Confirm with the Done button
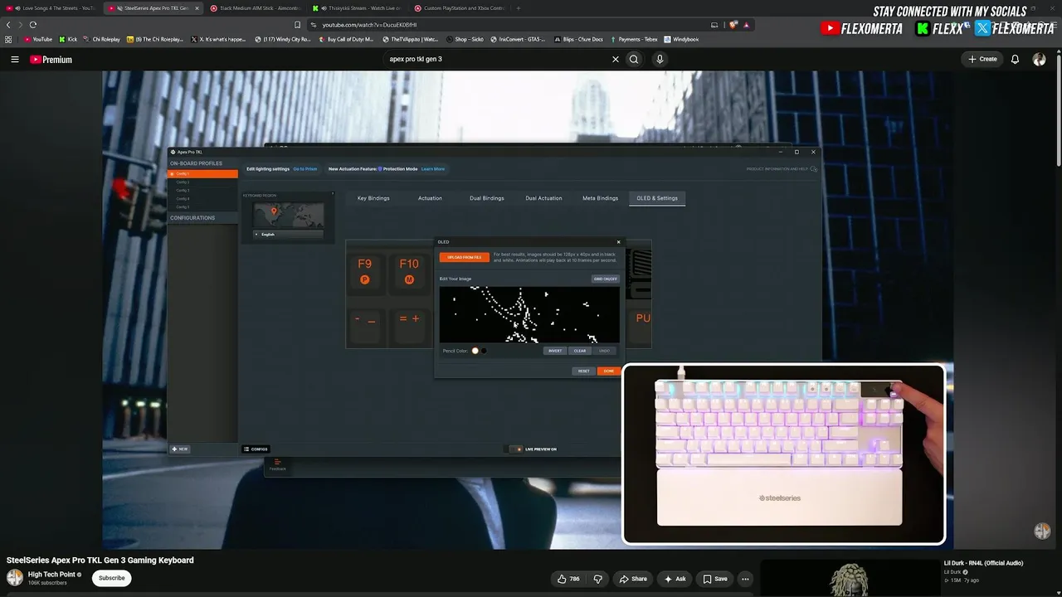 [608, 371]
